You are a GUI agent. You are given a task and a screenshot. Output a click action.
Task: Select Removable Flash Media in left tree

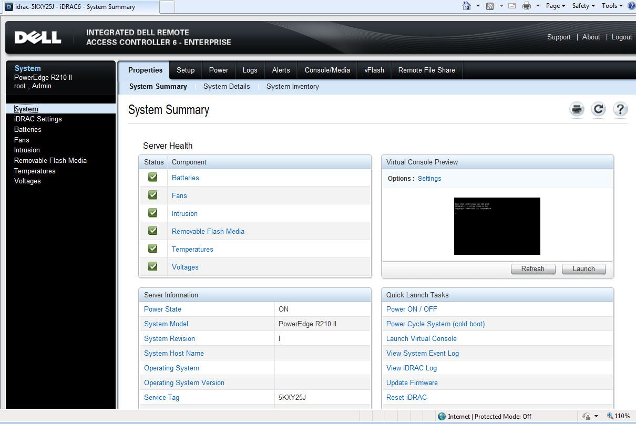pos(50,160)
